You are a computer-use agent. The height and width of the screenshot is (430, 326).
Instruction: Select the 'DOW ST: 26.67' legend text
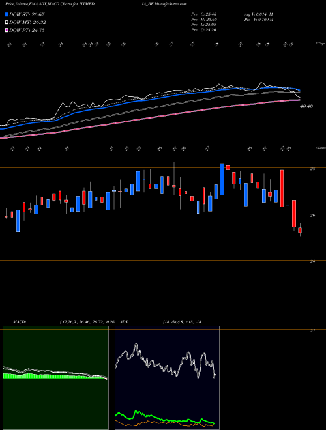click(27, 14)
